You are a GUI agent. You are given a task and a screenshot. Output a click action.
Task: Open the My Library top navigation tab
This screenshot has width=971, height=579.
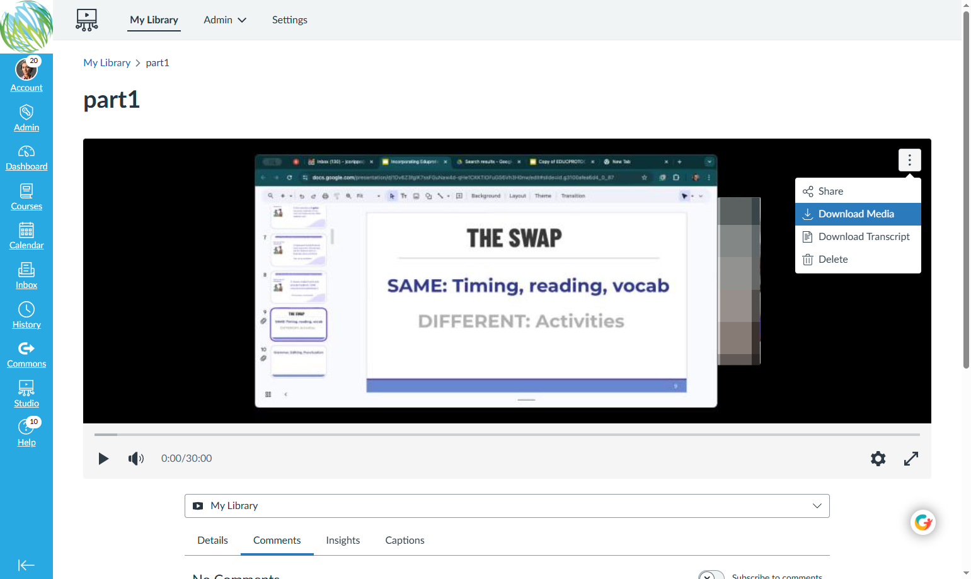(x=154, y=20)
